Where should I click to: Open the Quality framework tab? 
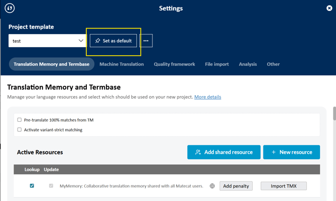tap(174, 64)
